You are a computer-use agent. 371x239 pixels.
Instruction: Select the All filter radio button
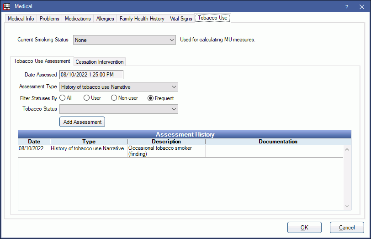click(x=62, y=98)
